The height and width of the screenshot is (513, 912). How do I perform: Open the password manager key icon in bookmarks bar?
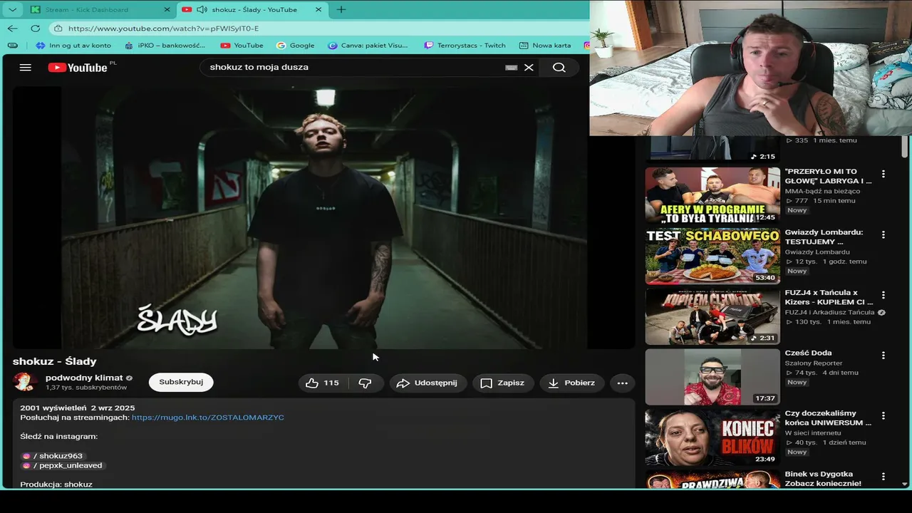point(12,46)
